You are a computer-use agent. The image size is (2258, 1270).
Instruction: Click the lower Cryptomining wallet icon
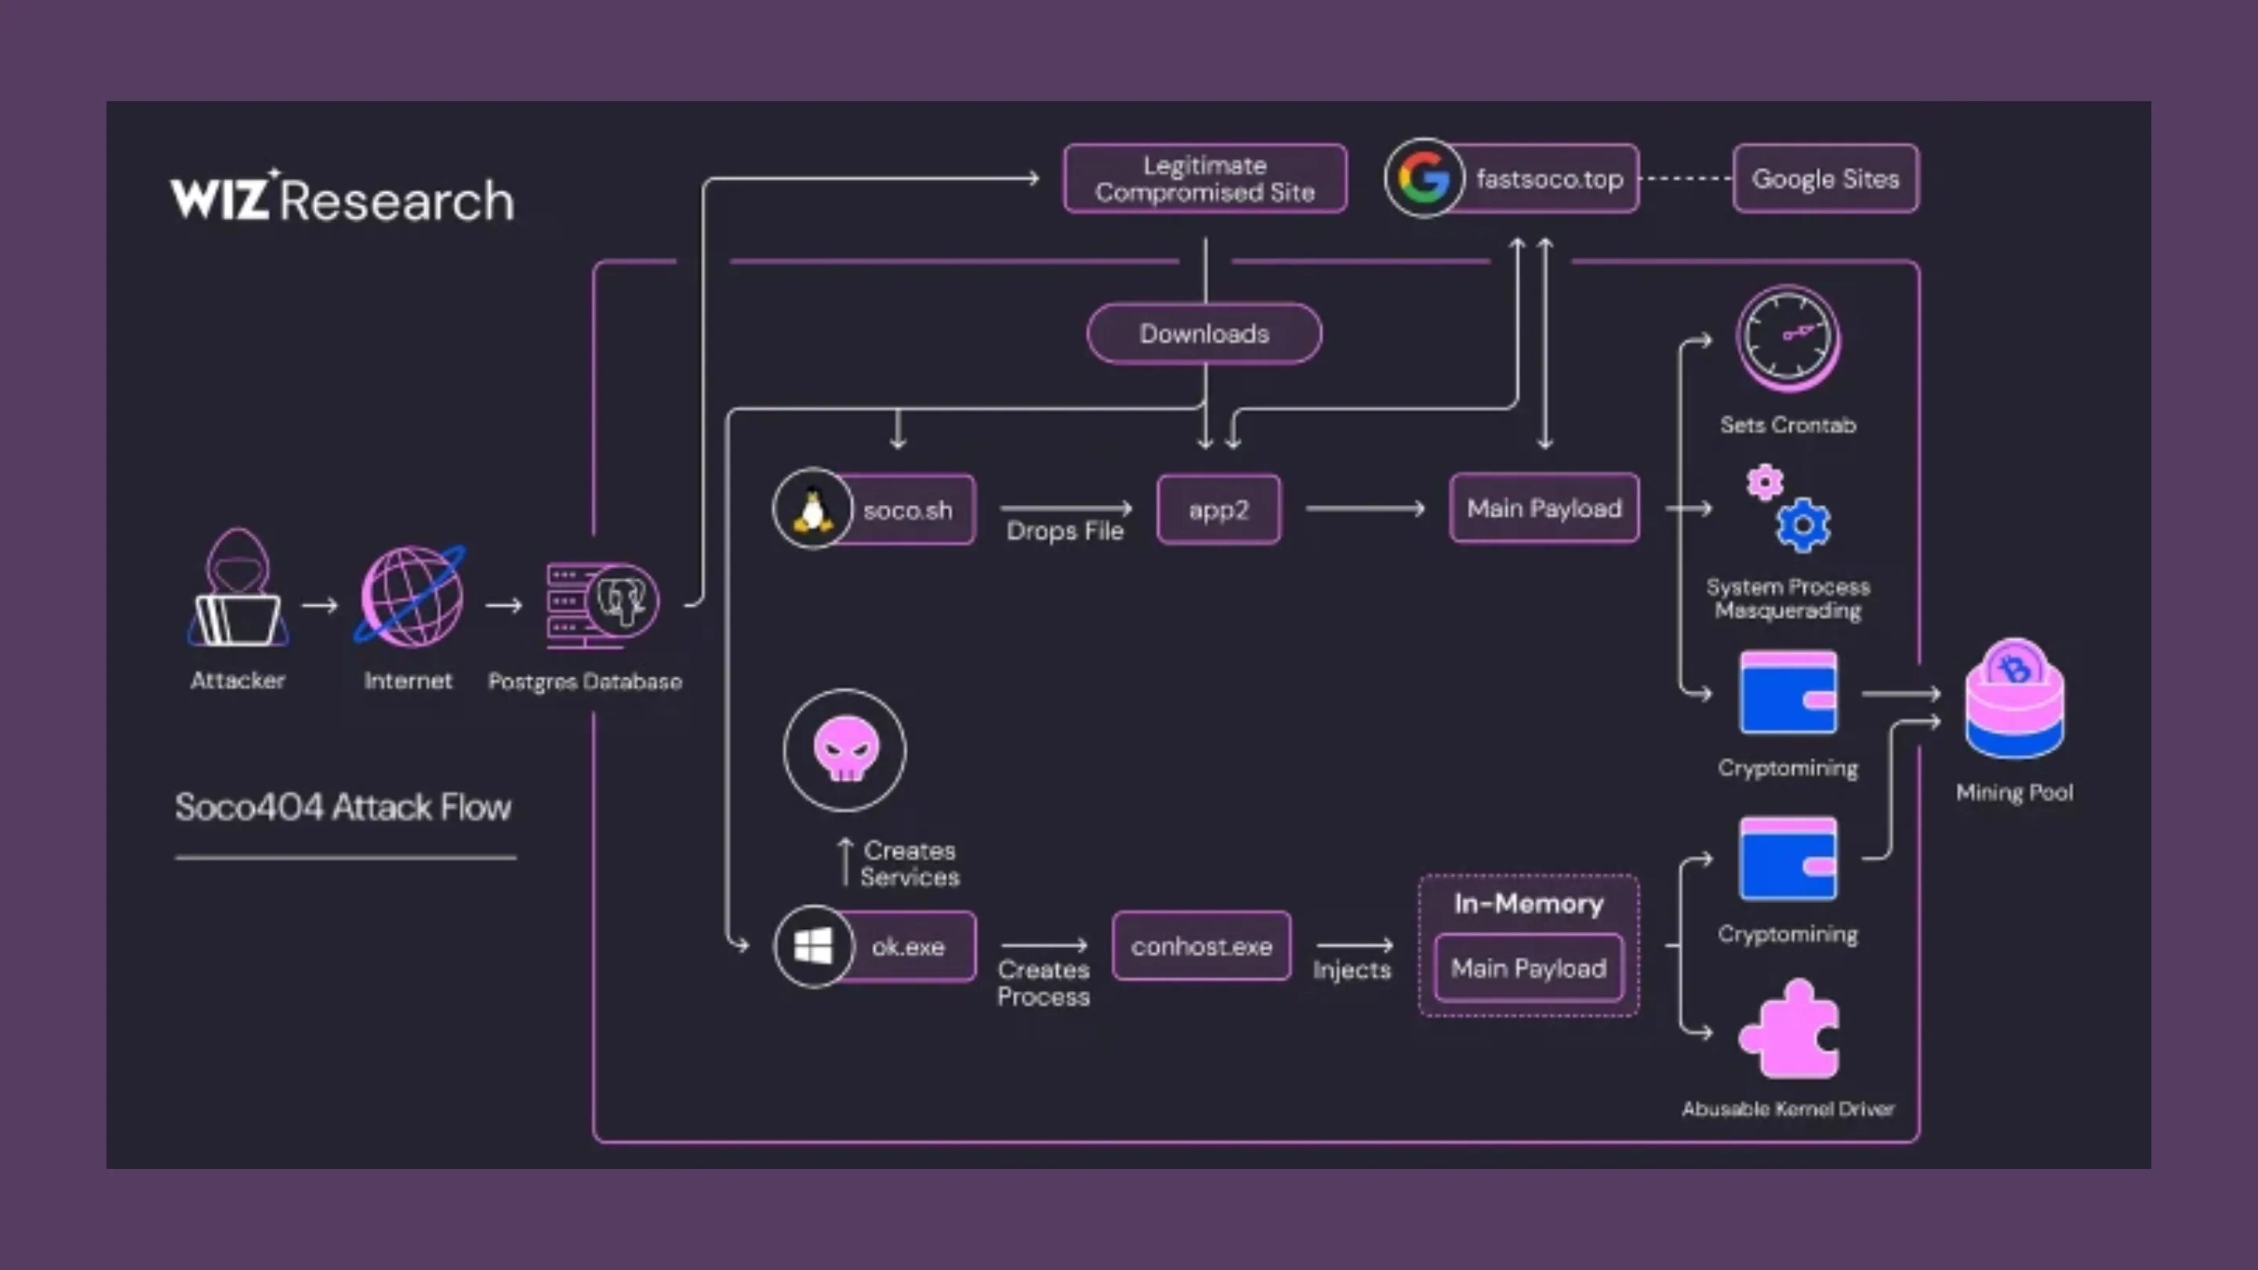tap(1788, 859)
